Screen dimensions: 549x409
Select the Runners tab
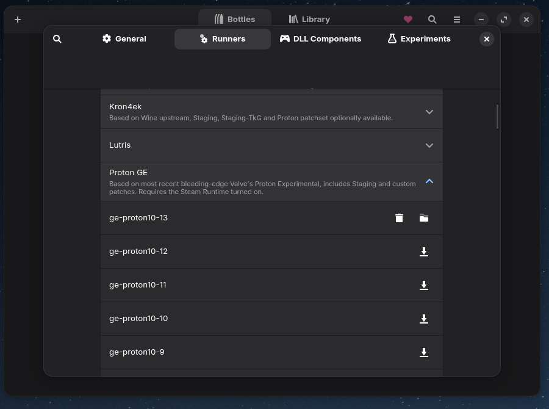pyautogui.click(x=223, y=39)
